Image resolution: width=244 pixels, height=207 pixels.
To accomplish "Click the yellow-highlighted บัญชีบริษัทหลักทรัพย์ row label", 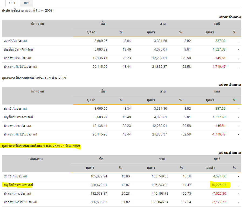I will tap(18, 185).
